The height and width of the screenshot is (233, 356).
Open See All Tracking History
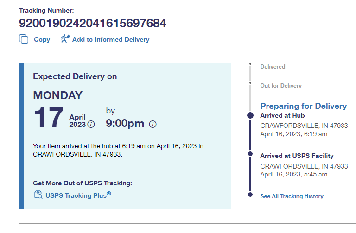point(292,196)
